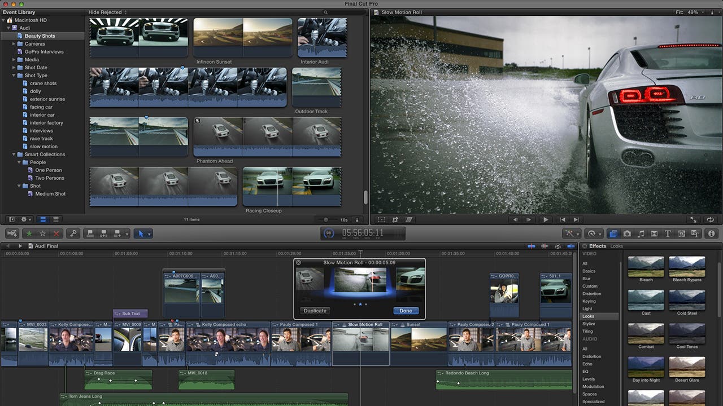
Task: Select the Looks effects category
Action: pyautogui.click(x=588, y=316)
